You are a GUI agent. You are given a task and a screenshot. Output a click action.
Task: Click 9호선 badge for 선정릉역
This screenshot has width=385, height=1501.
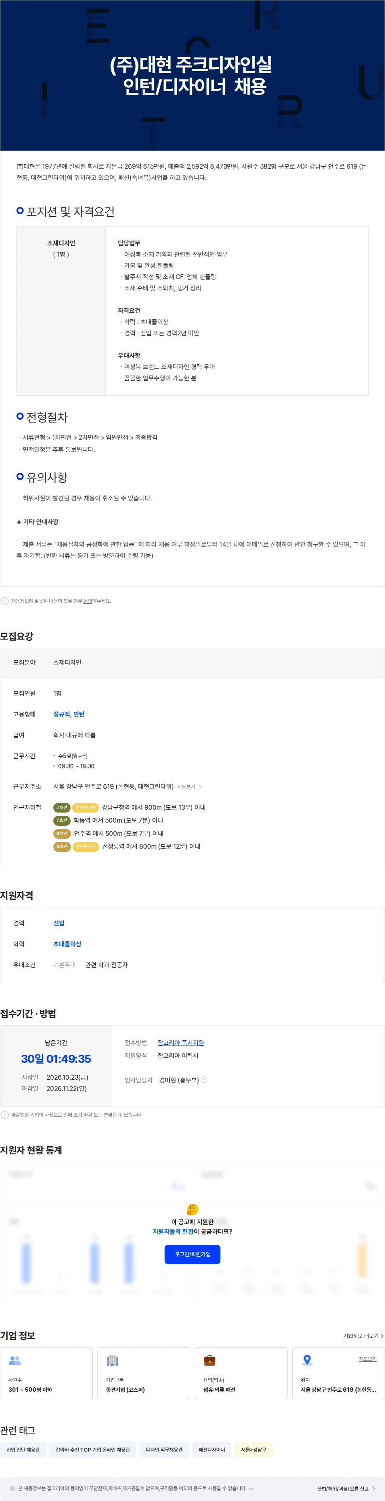tap(62, 846)
